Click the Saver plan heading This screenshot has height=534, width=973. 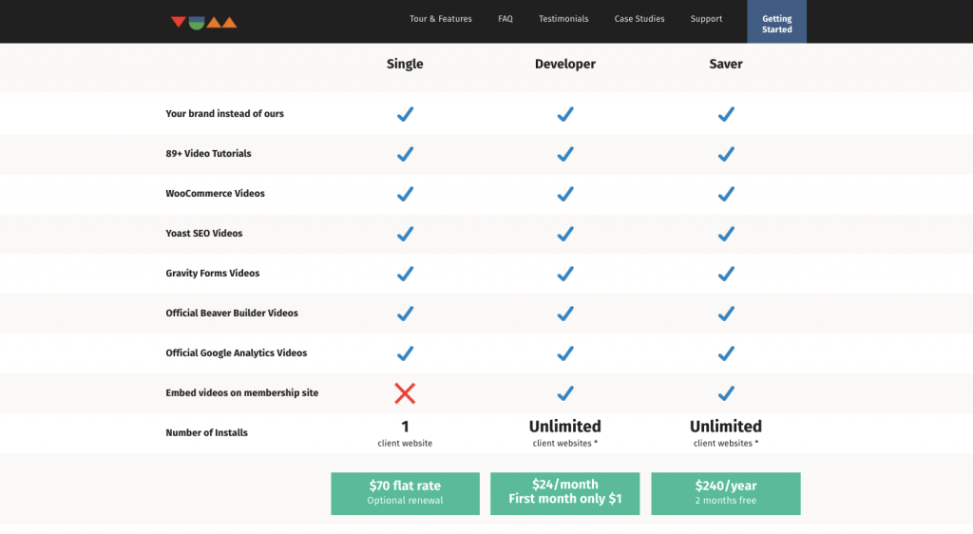click(725, 64)
